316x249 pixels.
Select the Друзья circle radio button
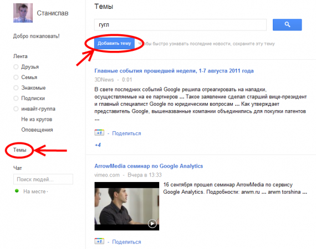coord(16,67)
